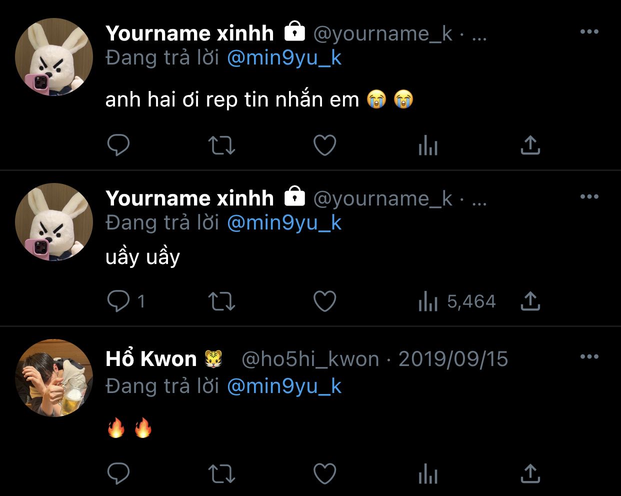Retweet the 'uầy uầy' tweet

221,301
